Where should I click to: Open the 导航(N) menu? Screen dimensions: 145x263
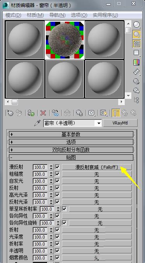(x=57, y=15)
